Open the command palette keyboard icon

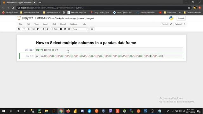pos(92,29)
